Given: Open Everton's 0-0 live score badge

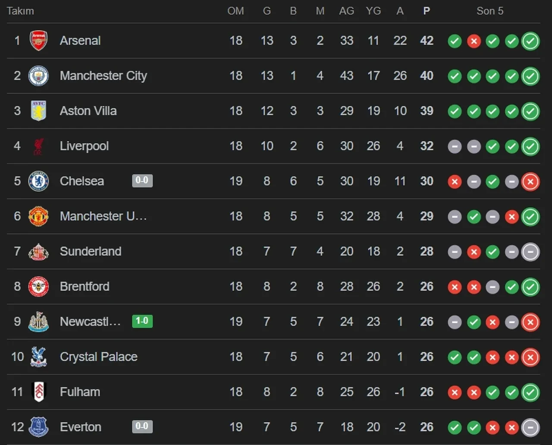Looking at the screenshot, I should click(142, 426).
